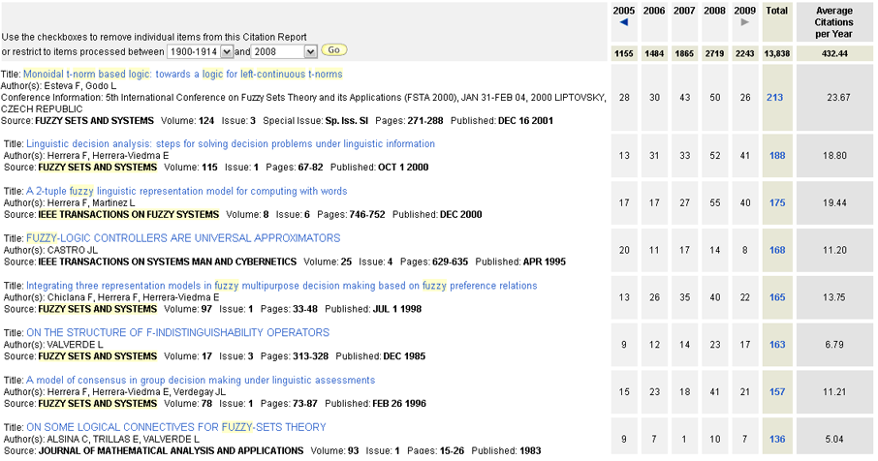The image size is (878, 461).
Task: Click the average value 5.04
Action: click(x=834, y=439)
